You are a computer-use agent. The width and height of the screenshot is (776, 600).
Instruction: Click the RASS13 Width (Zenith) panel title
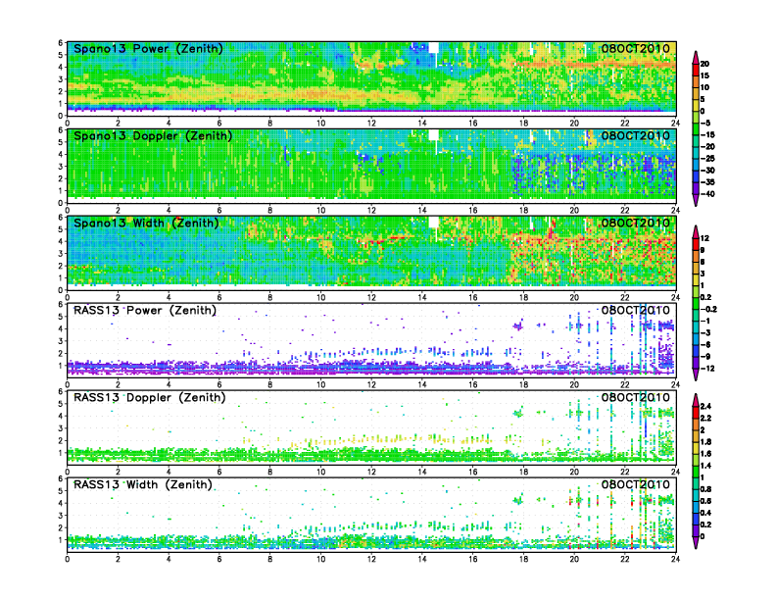(x=143, y=484)
